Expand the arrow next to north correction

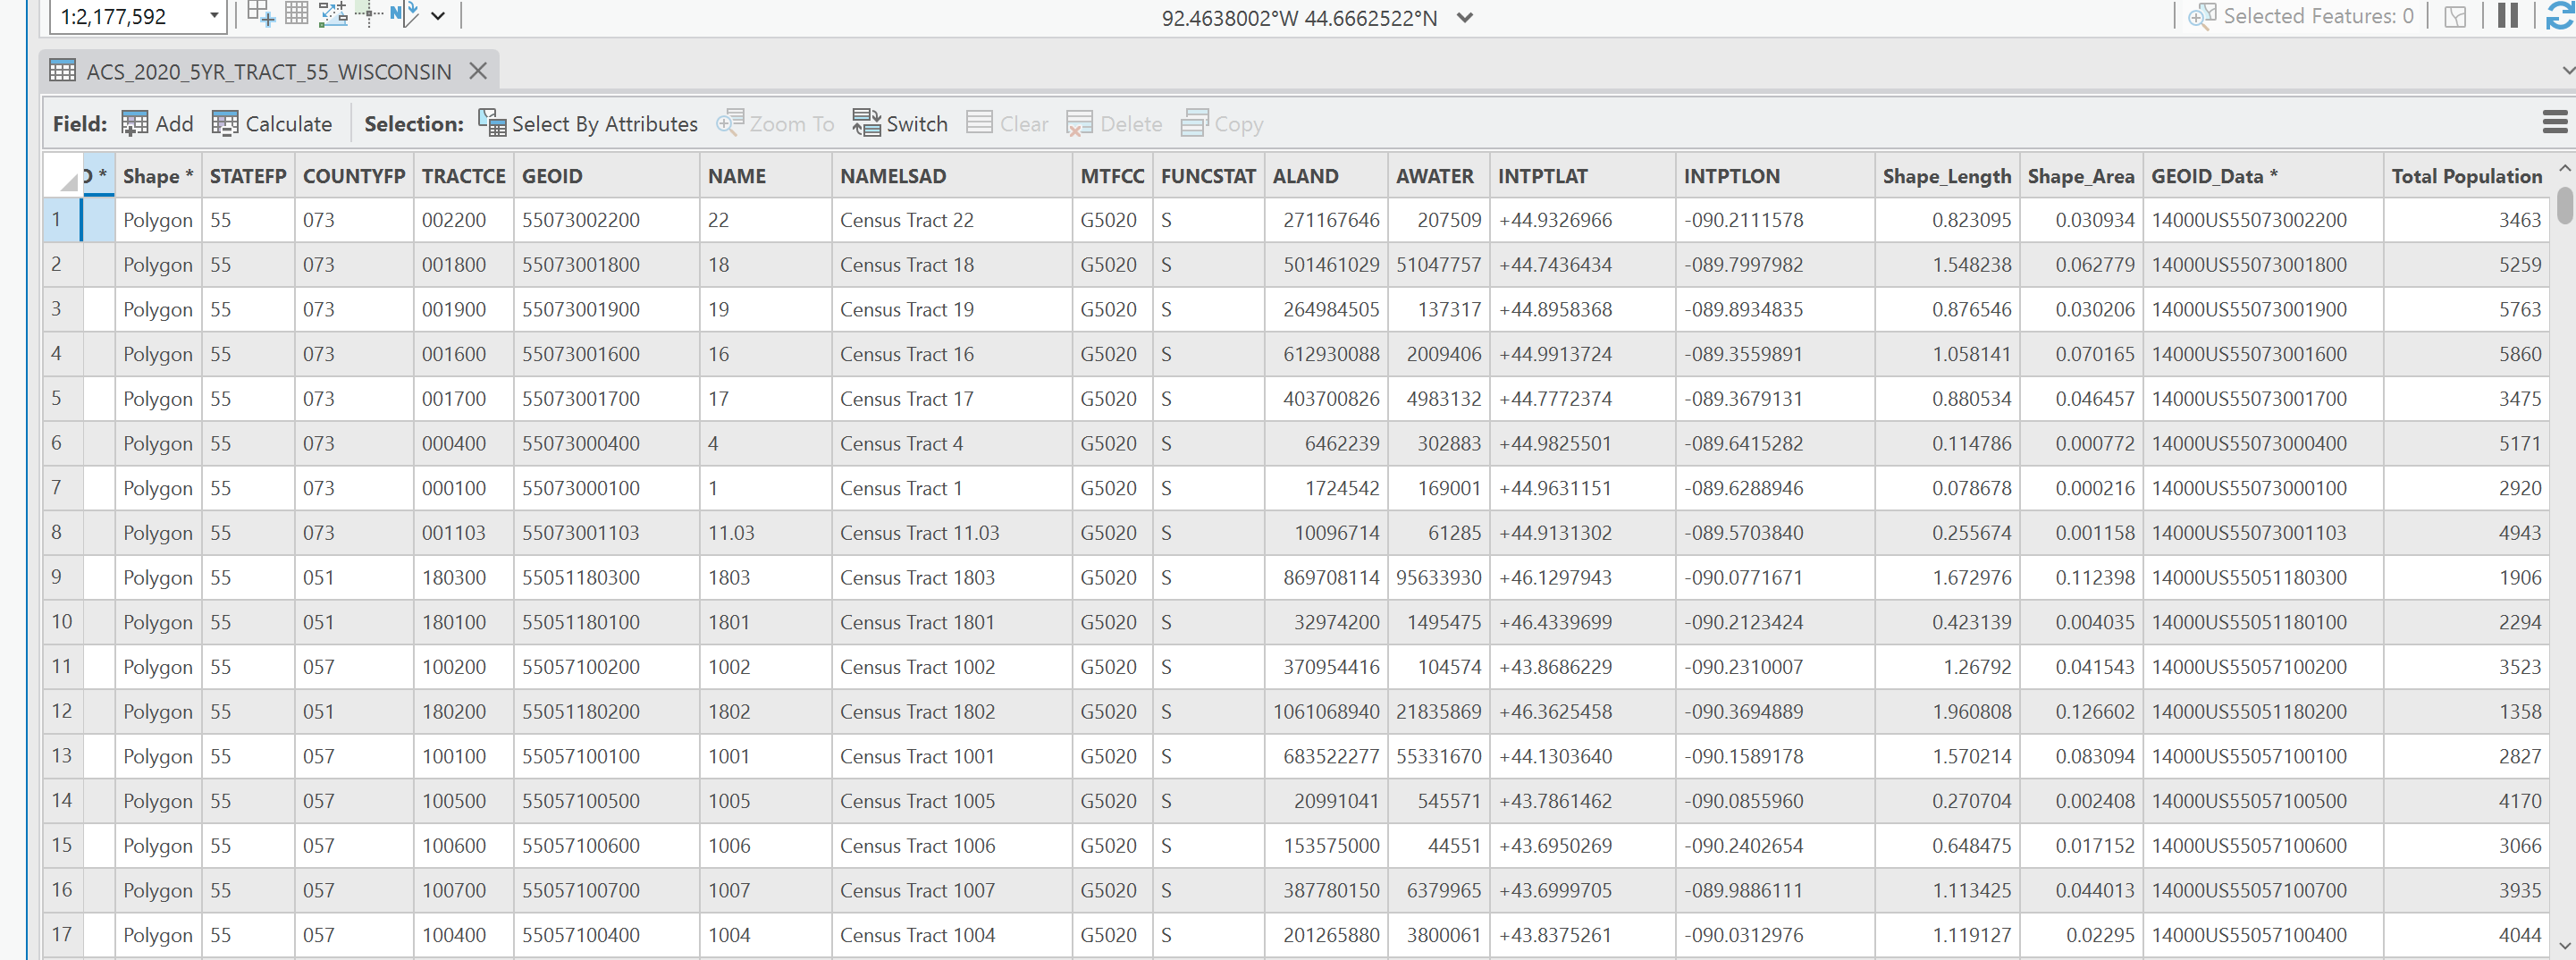(438, 16)
